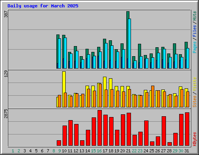The width and height of the screenshot is (199, 155).
Task: Click day 17 on the date axis
Action: point(105,151)
